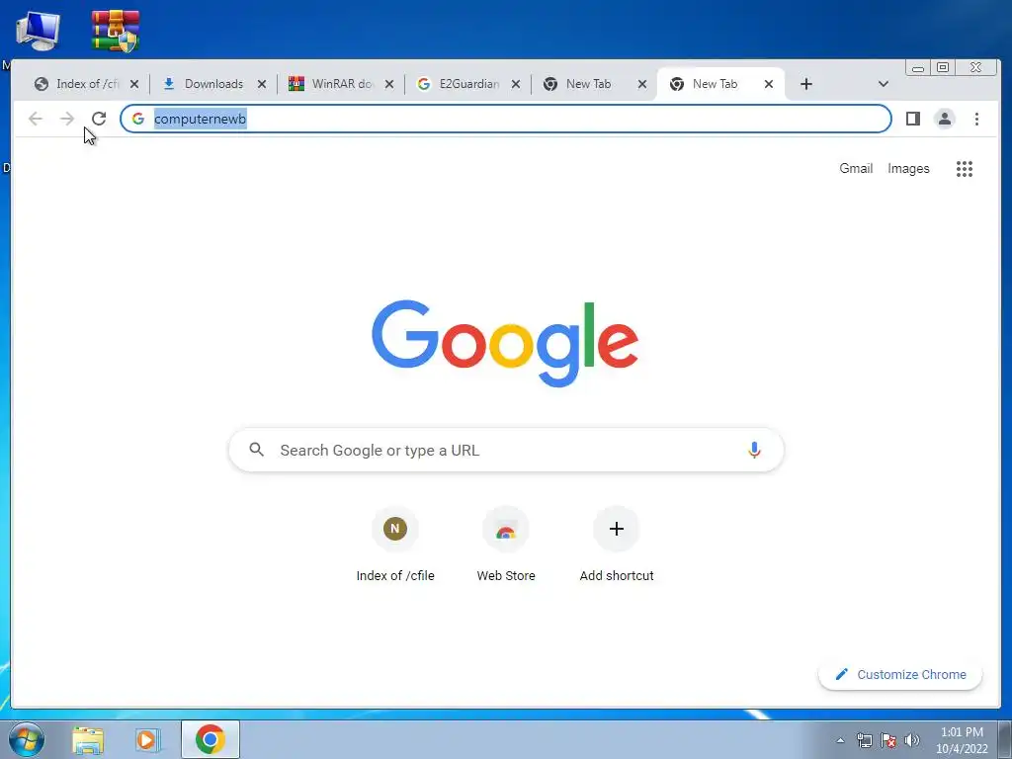Click the browser forward arrow
Screen dimensions: 1012x759
[x=67, y=119]
